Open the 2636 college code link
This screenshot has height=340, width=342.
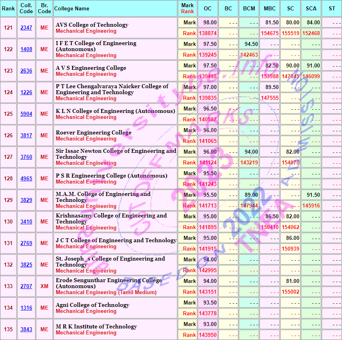(x=26, y=71)
